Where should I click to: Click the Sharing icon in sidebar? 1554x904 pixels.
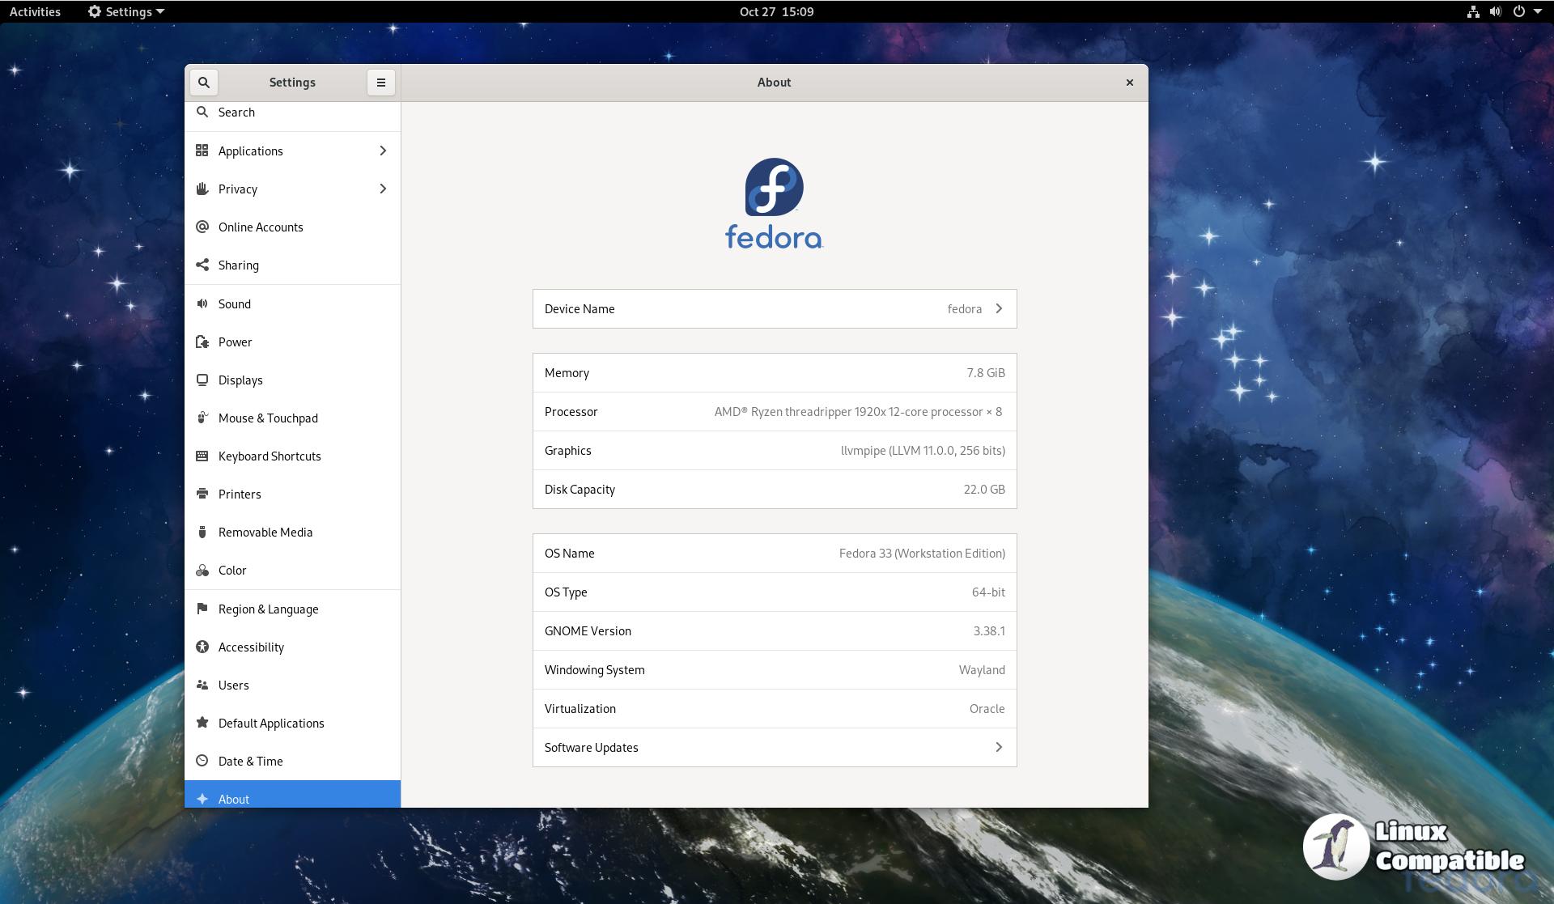(202, 265)
